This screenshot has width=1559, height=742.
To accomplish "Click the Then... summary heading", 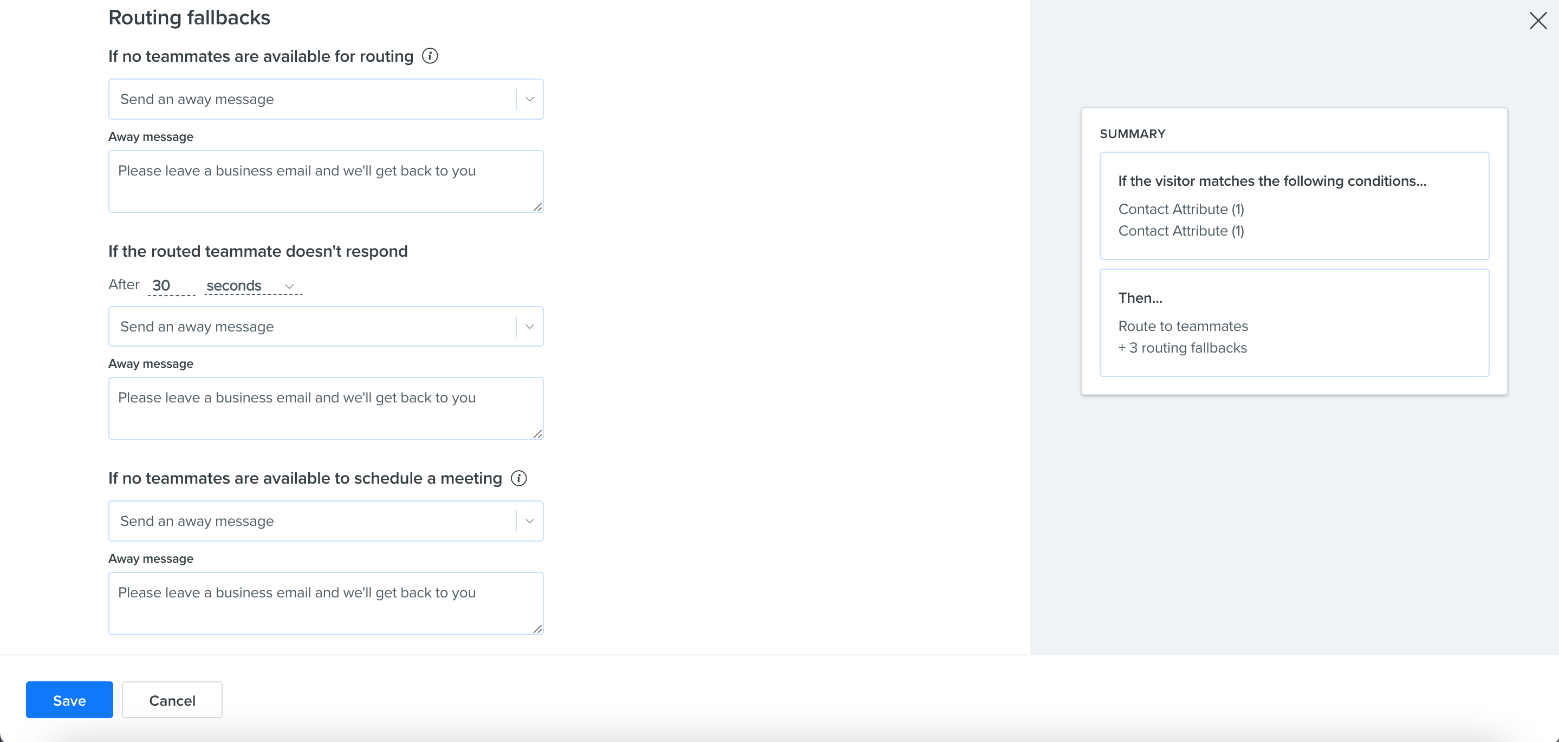I will click(x=1140, y=298).
